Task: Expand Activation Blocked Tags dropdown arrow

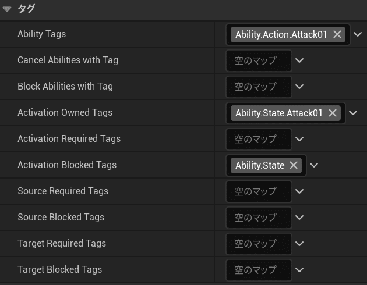Action: (x=314, y=165)
